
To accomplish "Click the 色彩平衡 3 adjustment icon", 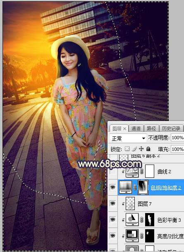I will coord(132,220).
